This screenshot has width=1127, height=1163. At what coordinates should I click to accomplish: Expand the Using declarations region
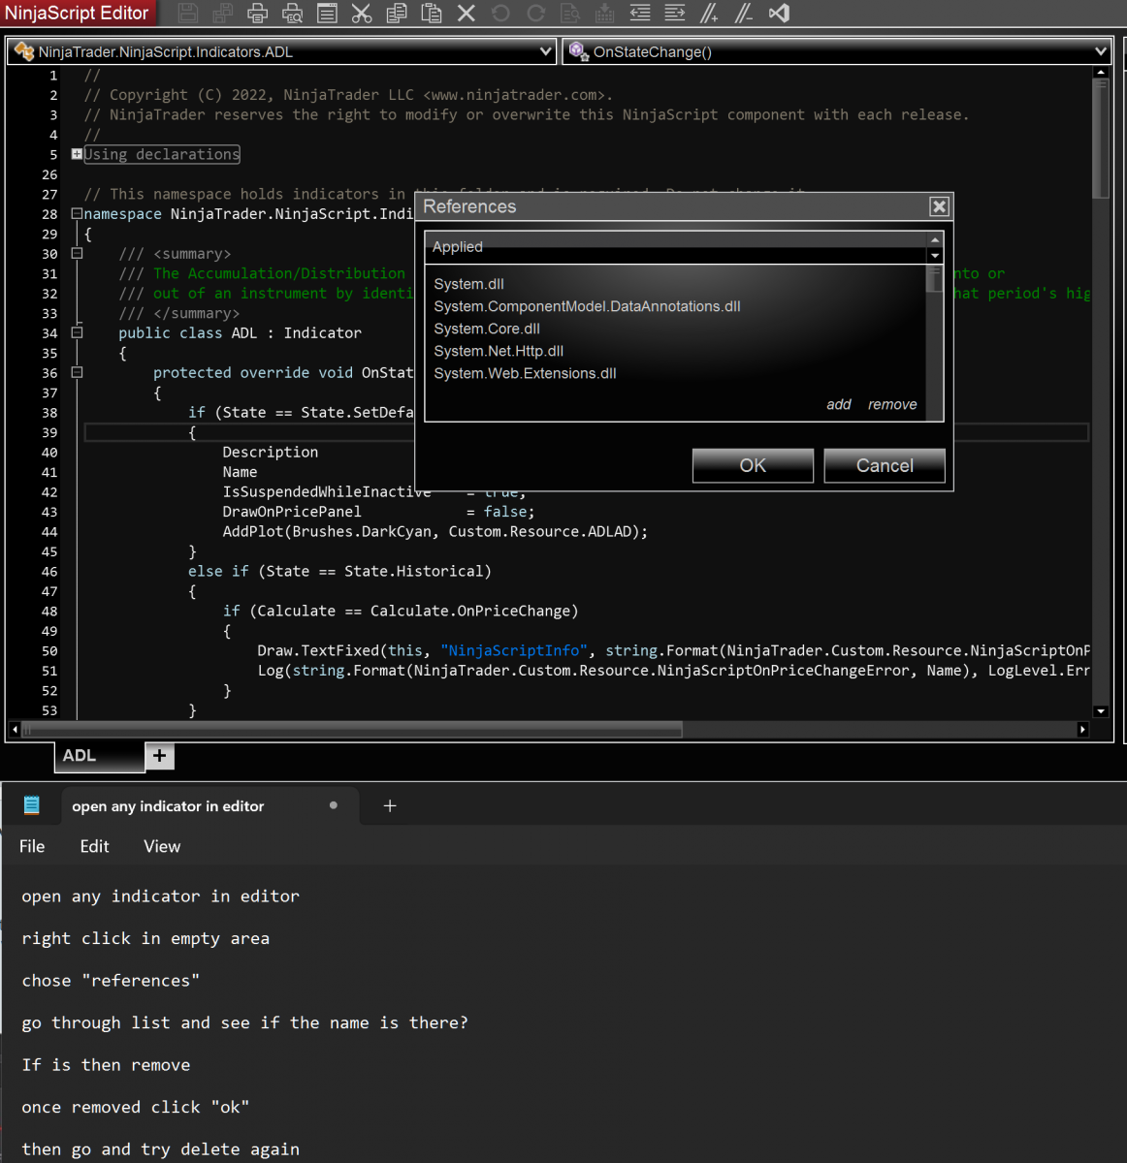click(x=77, y=154)
